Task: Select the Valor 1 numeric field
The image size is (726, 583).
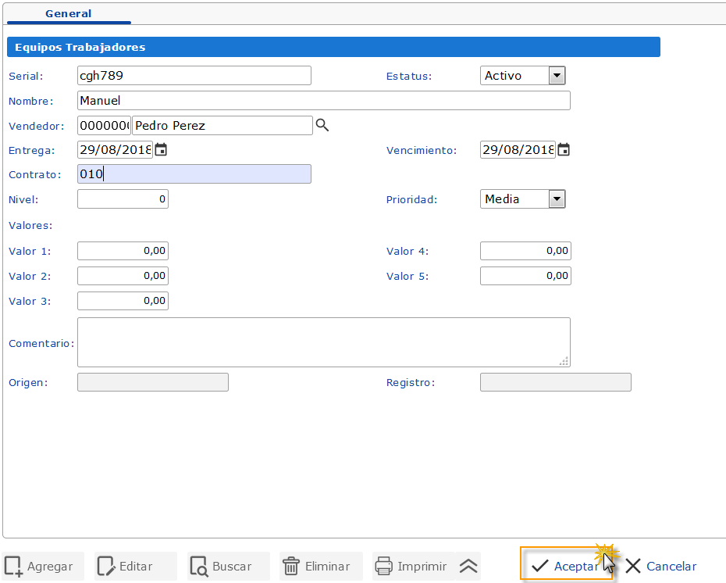Action: [x=123, y=251]
